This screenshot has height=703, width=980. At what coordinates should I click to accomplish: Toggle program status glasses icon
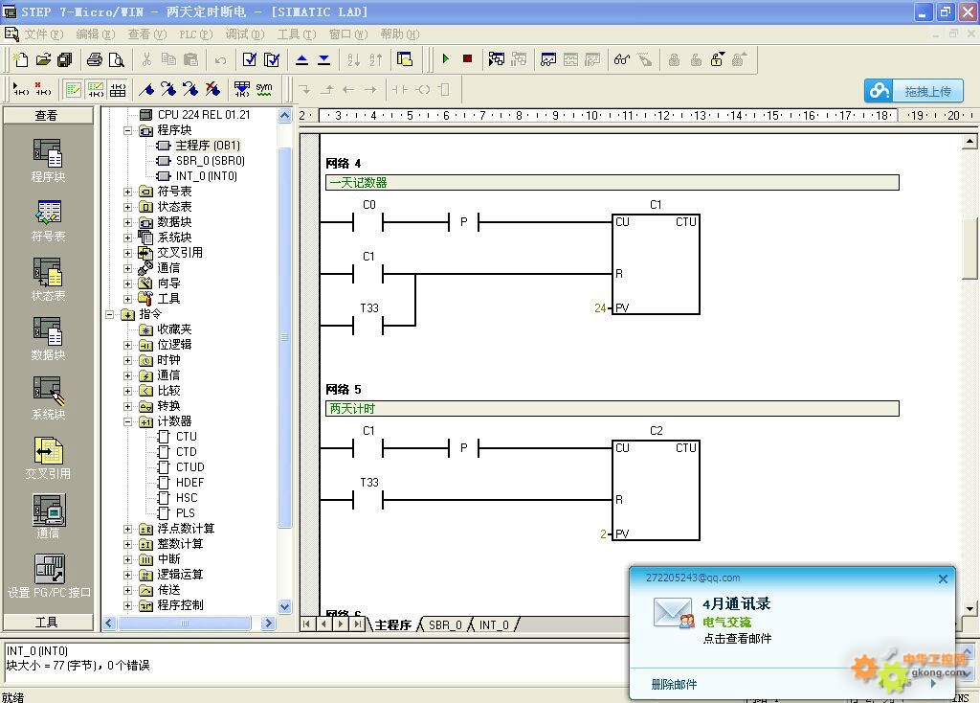pos(621,60)
